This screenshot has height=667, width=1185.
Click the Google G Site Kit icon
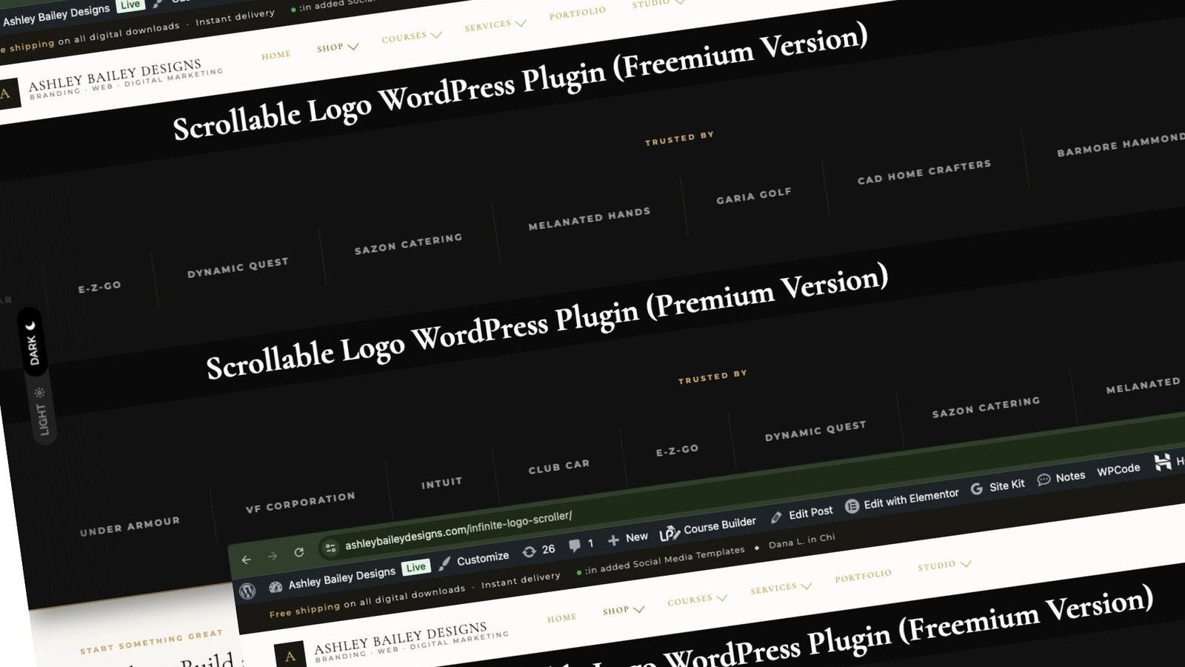[977, 488]
